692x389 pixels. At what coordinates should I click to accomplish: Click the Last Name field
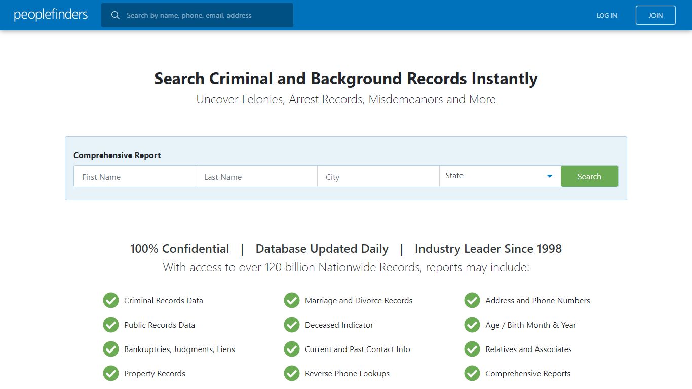[256, 176]
